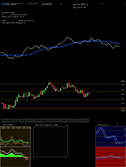The image size is (126, 167).
Task: Select the 'Stochastics: 22.09' reading
Action: pos(8,13)
